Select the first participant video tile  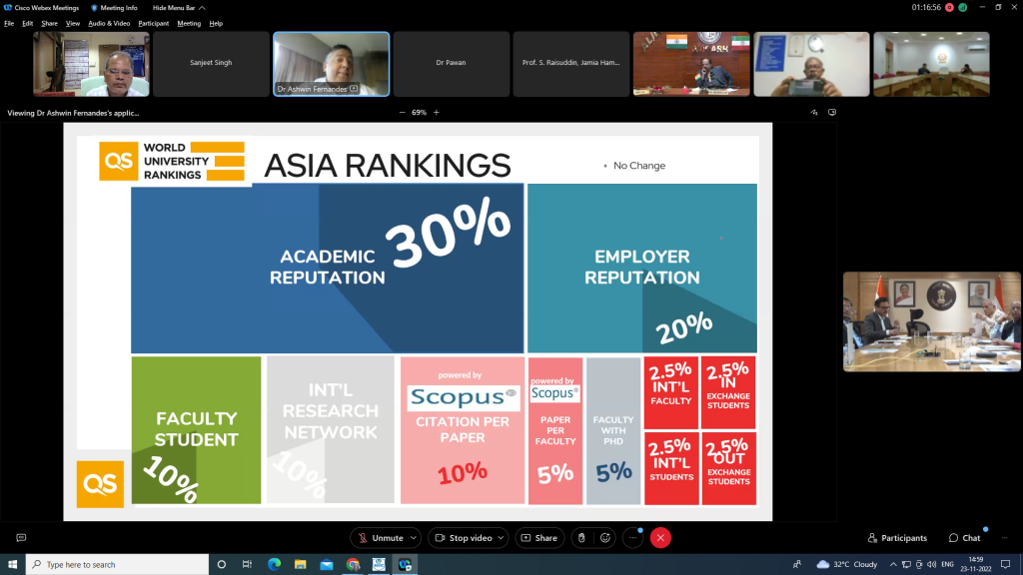pos(91,64)
